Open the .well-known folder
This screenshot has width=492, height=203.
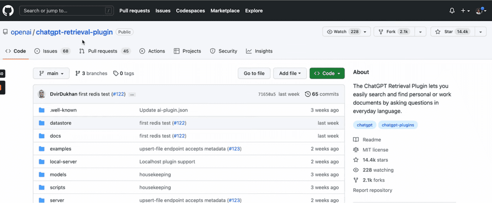pyautogui.click(x=63, y=110)
